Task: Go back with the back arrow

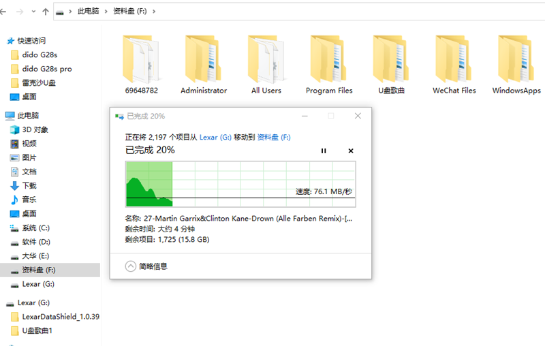Action: tap(7, 12)
